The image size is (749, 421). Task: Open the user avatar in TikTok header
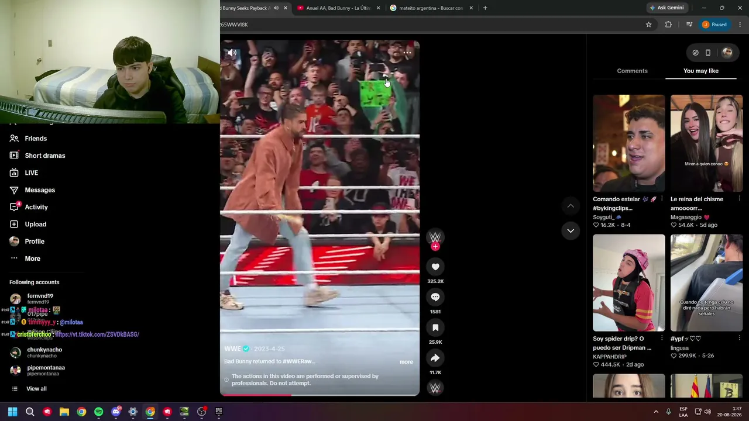(x=727, y=53)
